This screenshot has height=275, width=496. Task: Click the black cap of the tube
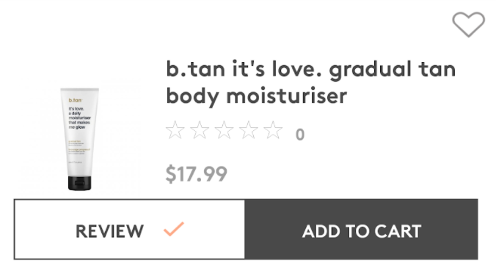[80, 184]
